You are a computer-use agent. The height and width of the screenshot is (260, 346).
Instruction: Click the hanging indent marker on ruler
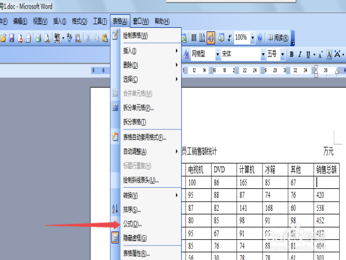tap(316, 73)
